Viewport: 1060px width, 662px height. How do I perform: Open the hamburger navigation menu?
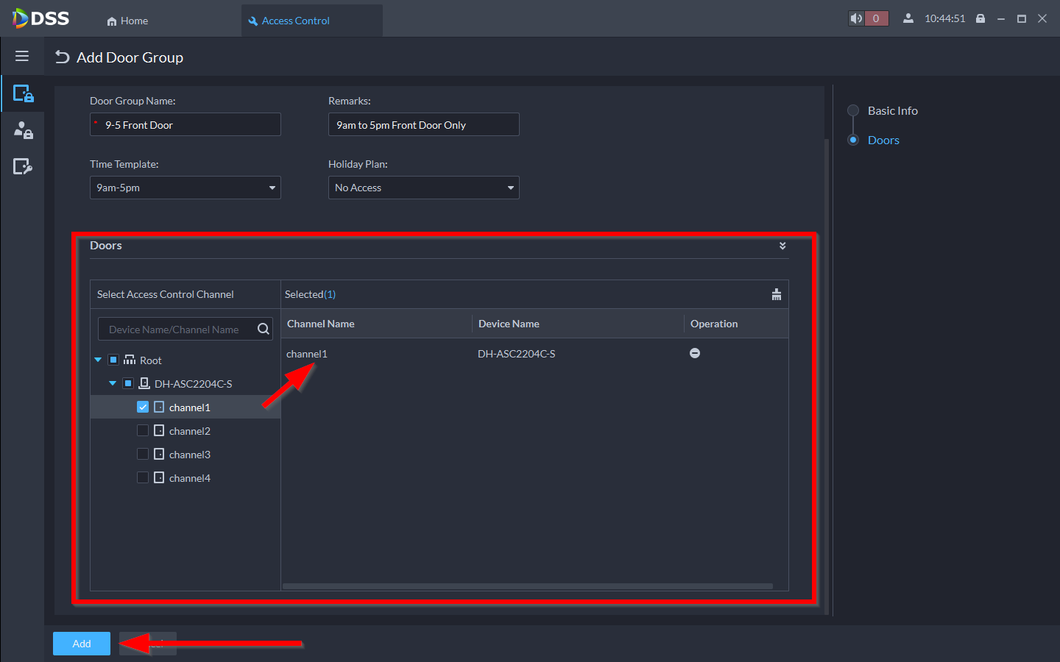tap(22, 56)
